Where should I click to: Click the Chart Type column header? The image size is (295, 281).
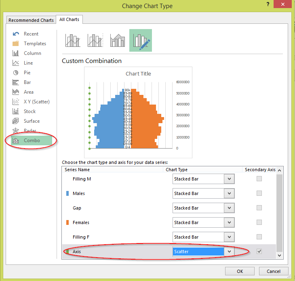177,170
